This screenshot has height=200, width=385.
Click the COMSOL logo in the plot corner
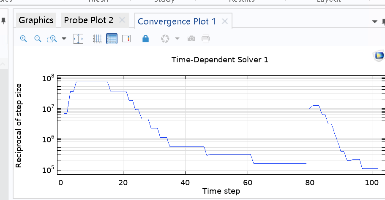point(379,55)
